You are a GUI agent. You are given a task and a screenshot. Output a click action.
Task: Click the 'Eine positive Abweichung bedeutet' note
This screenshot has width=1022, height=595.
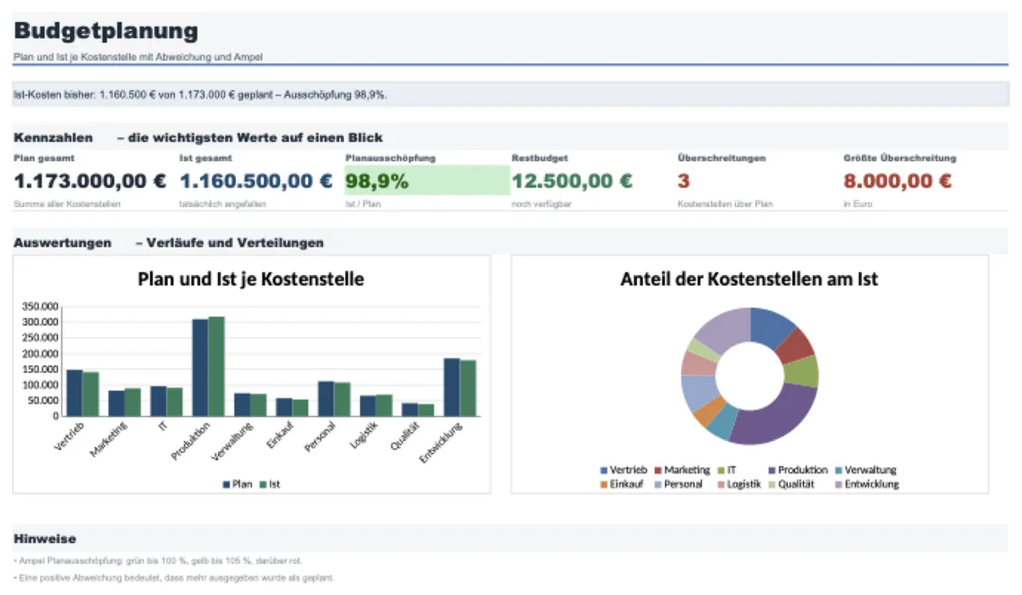(x=174, y=578)
